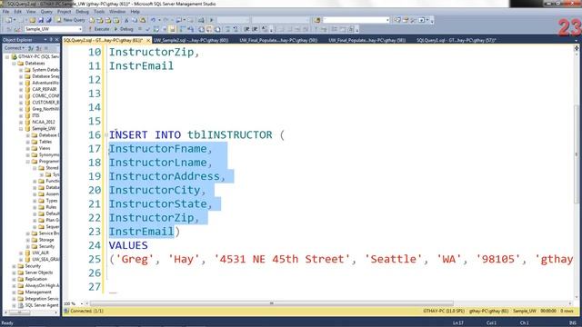Click the Paste icon in the toolbar

point(142,20)
